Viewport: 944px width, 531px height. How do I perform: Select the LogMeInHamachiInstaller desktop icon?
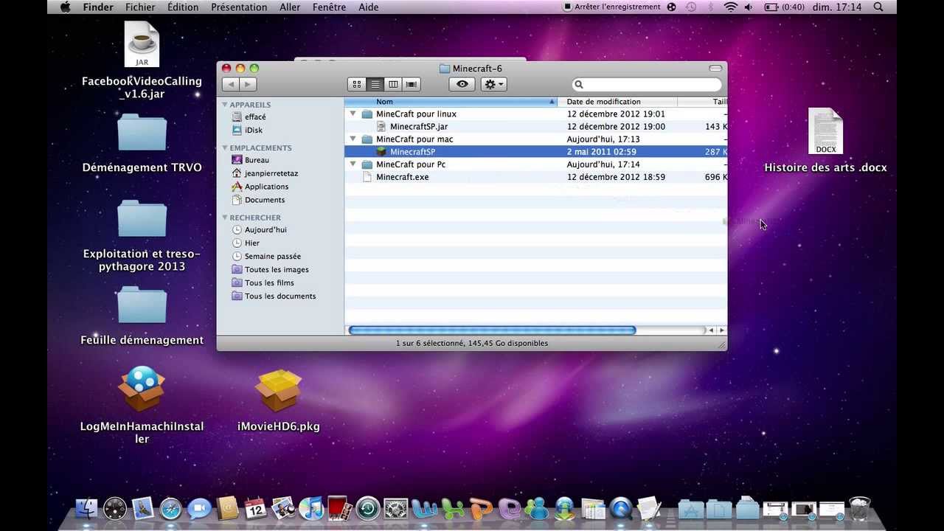(x=142, y=405)
